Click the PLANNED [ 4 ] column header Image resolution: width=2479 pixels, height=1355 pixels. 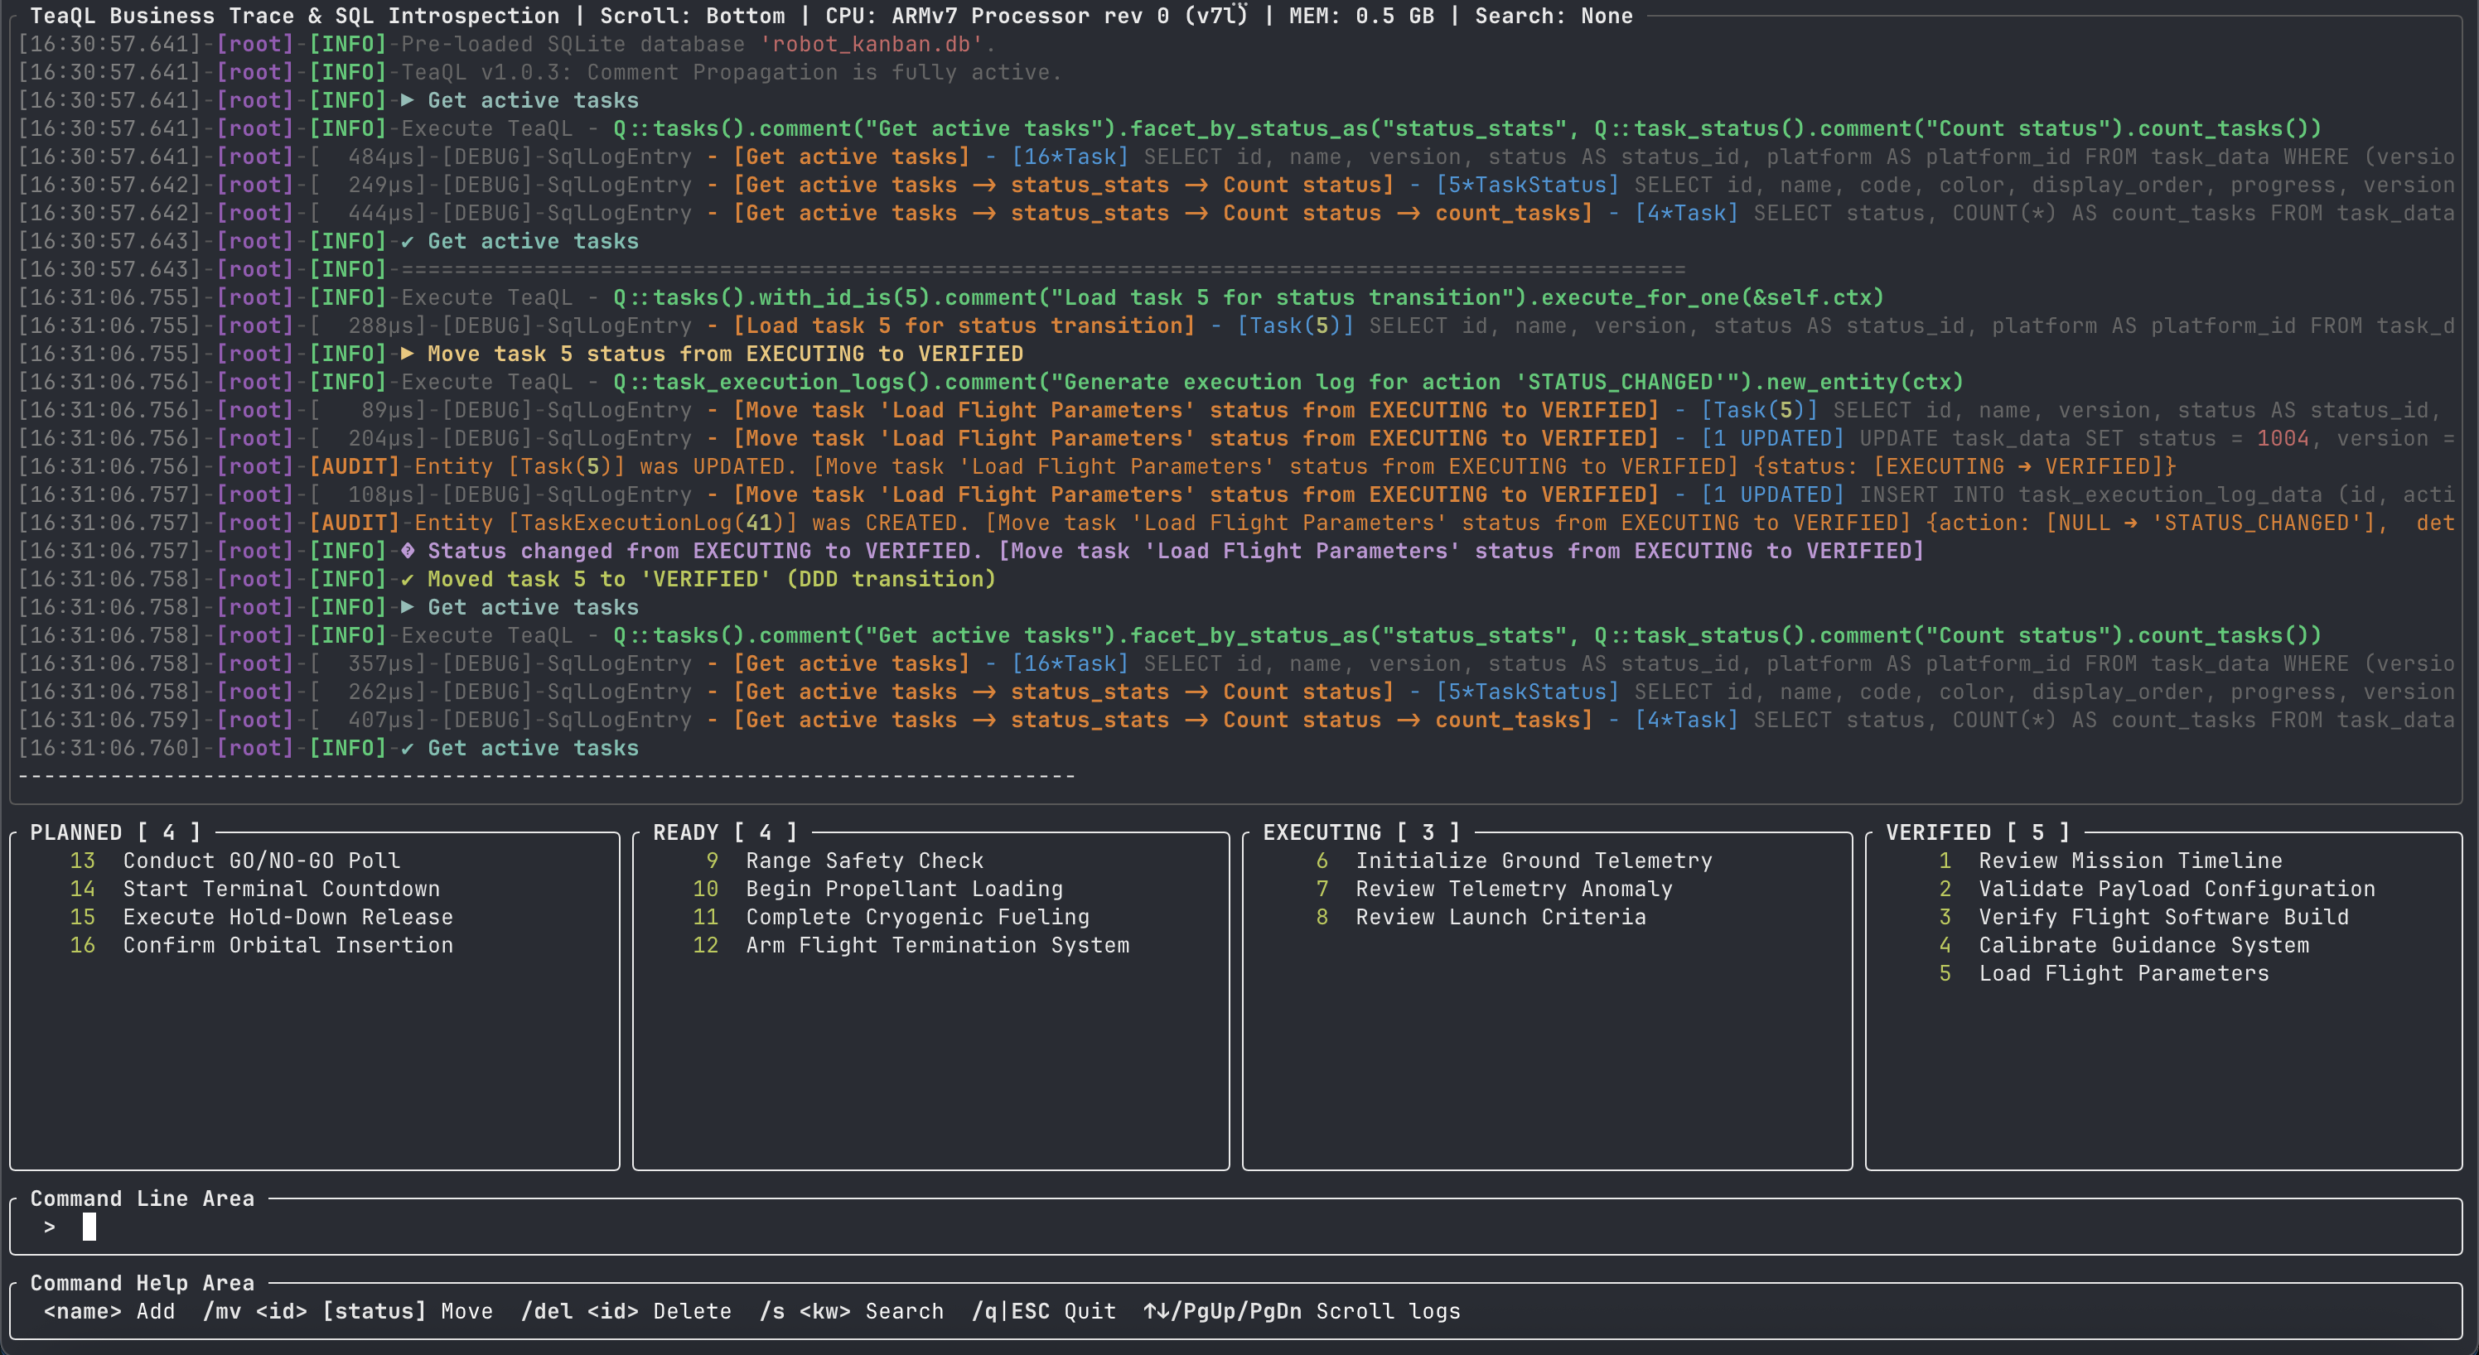114,833
